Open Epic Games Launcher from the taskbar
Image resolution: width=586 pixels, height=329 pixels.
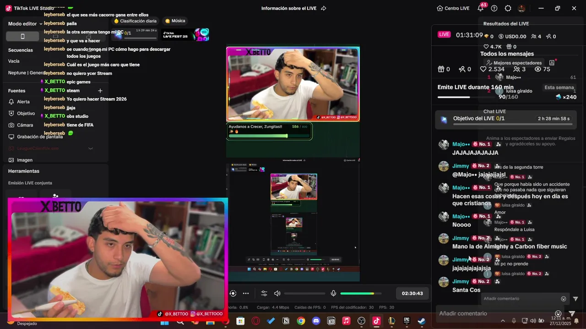407,321
